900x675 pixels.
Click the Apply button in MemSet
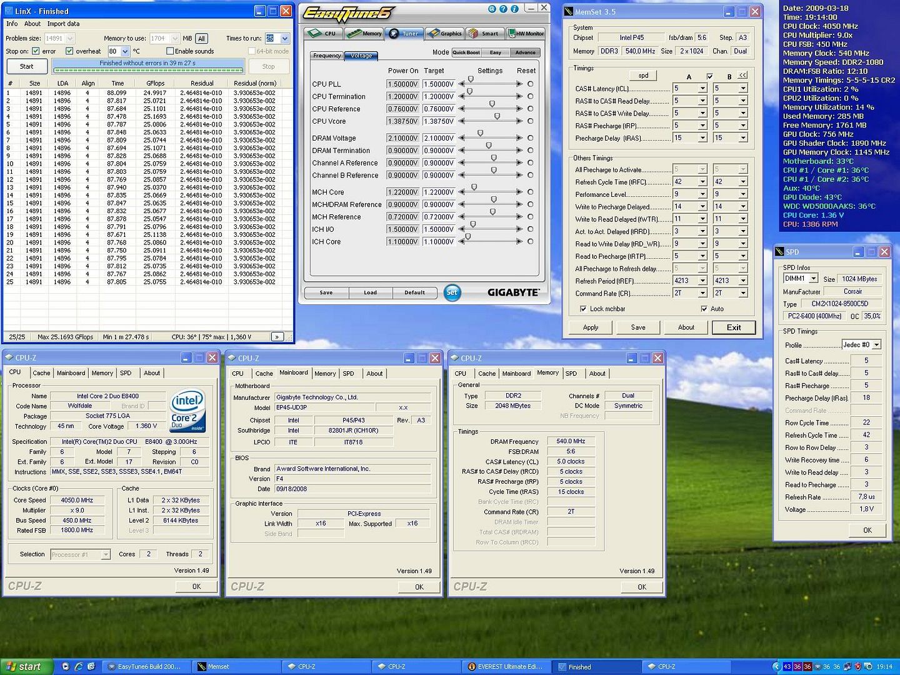591,327
